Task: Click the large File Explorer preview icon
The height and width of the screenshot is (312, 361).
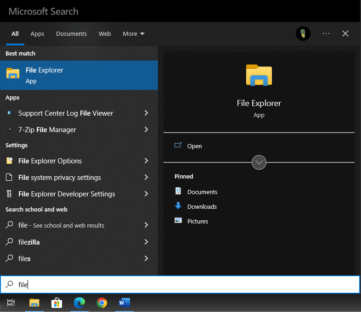Action: click(x=259, y=75)
